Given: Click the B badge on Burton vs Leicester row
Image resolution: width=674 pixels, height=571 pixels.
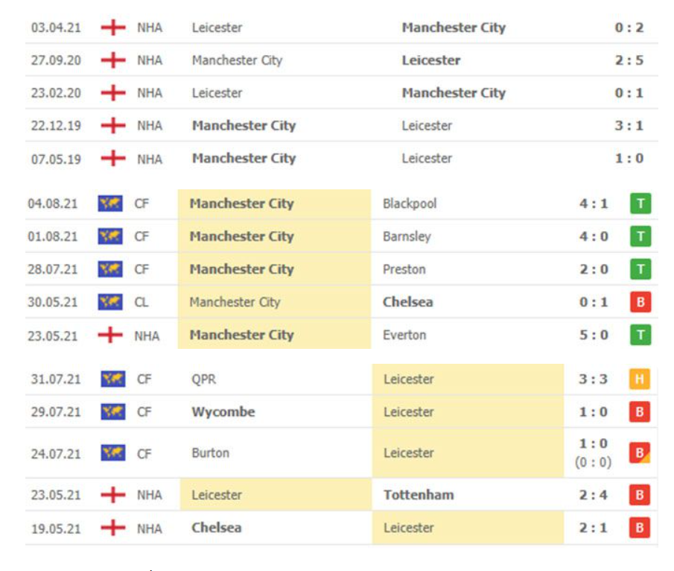Looking at the screenshot, I should coord(639,452).
